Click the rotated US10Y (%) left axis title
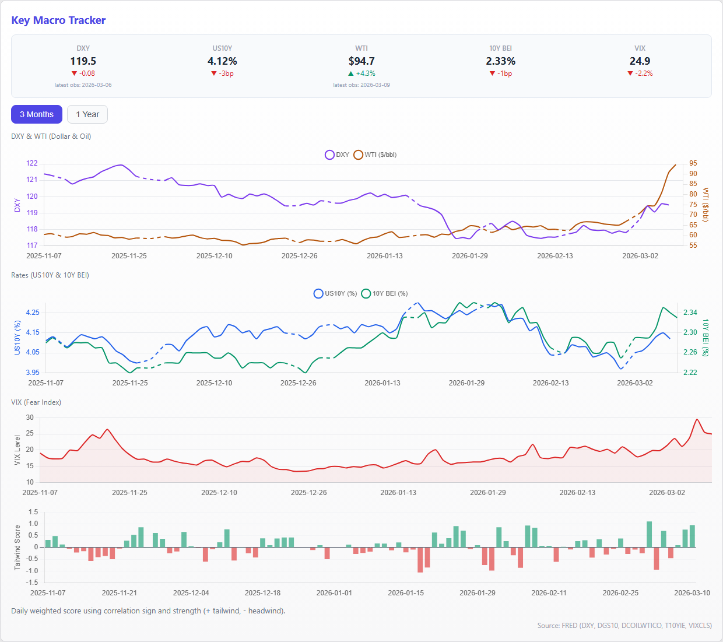The image size is (723, 642). click(17, 338)
